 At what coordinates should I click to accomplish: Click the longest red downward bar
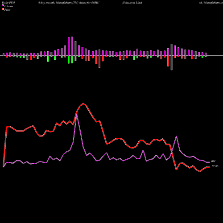[x=172, y=63]
